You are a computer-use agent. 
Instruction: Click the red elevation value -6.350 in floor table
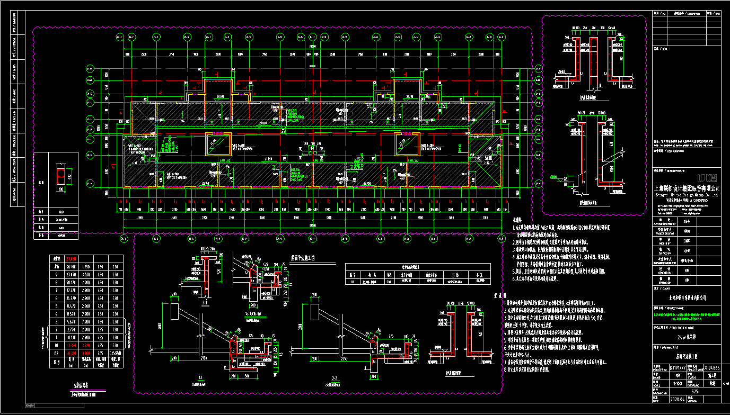pyautogui.click(x=71, y=353)
